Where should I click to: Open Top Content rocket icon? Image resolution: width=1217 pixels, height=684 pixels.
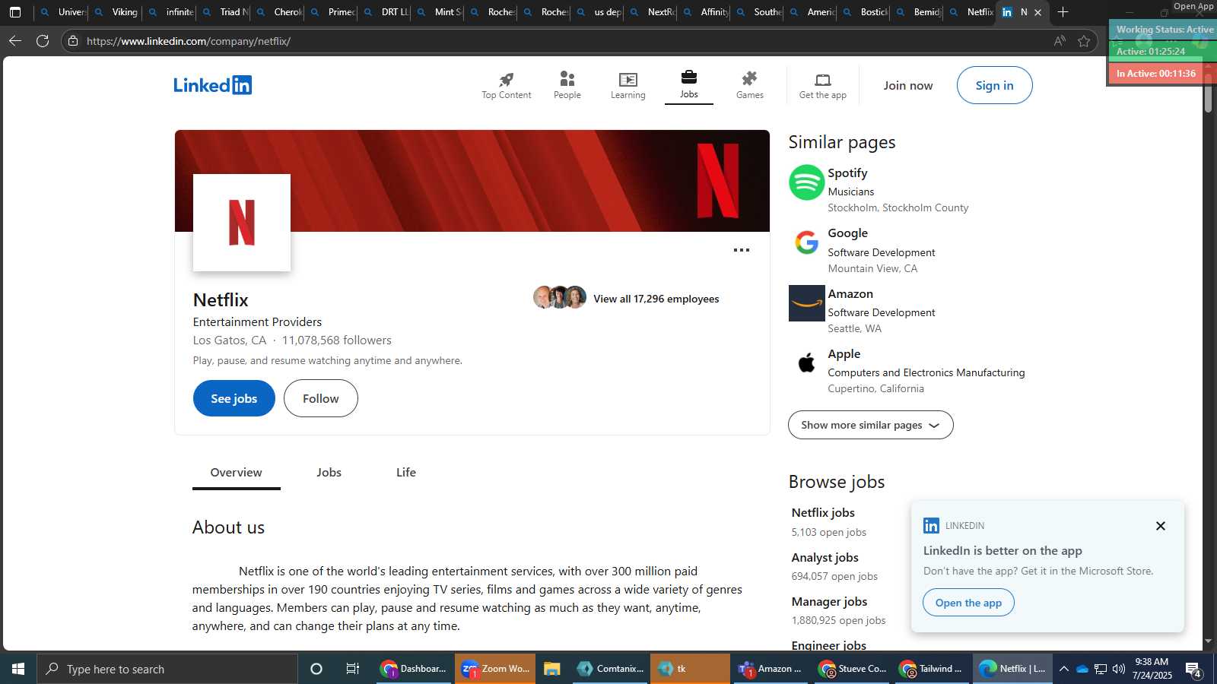click(506, 80)
